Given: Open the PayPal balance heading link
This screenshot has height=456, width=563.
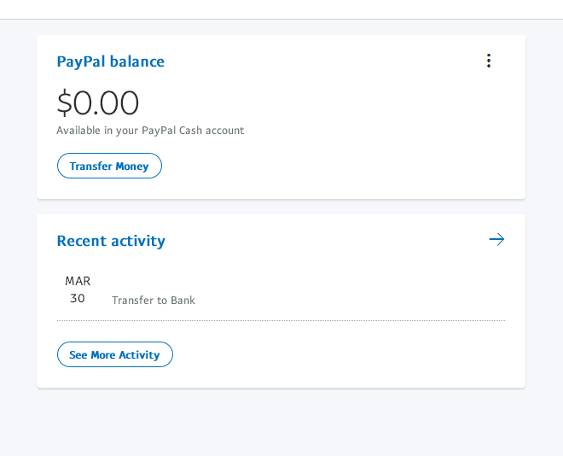Looking at the screenshot, I should point(110,61).
